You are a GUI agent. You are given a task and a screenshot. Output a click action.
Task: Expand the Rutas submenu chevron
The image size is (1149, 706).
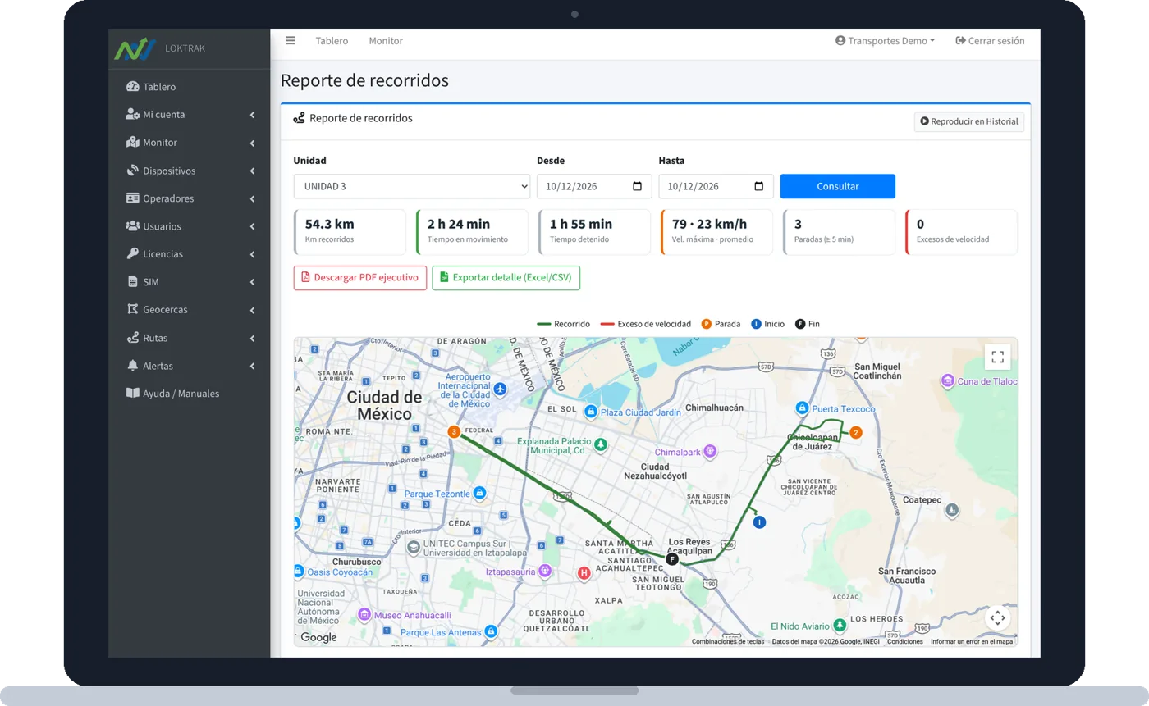point(253,339)
